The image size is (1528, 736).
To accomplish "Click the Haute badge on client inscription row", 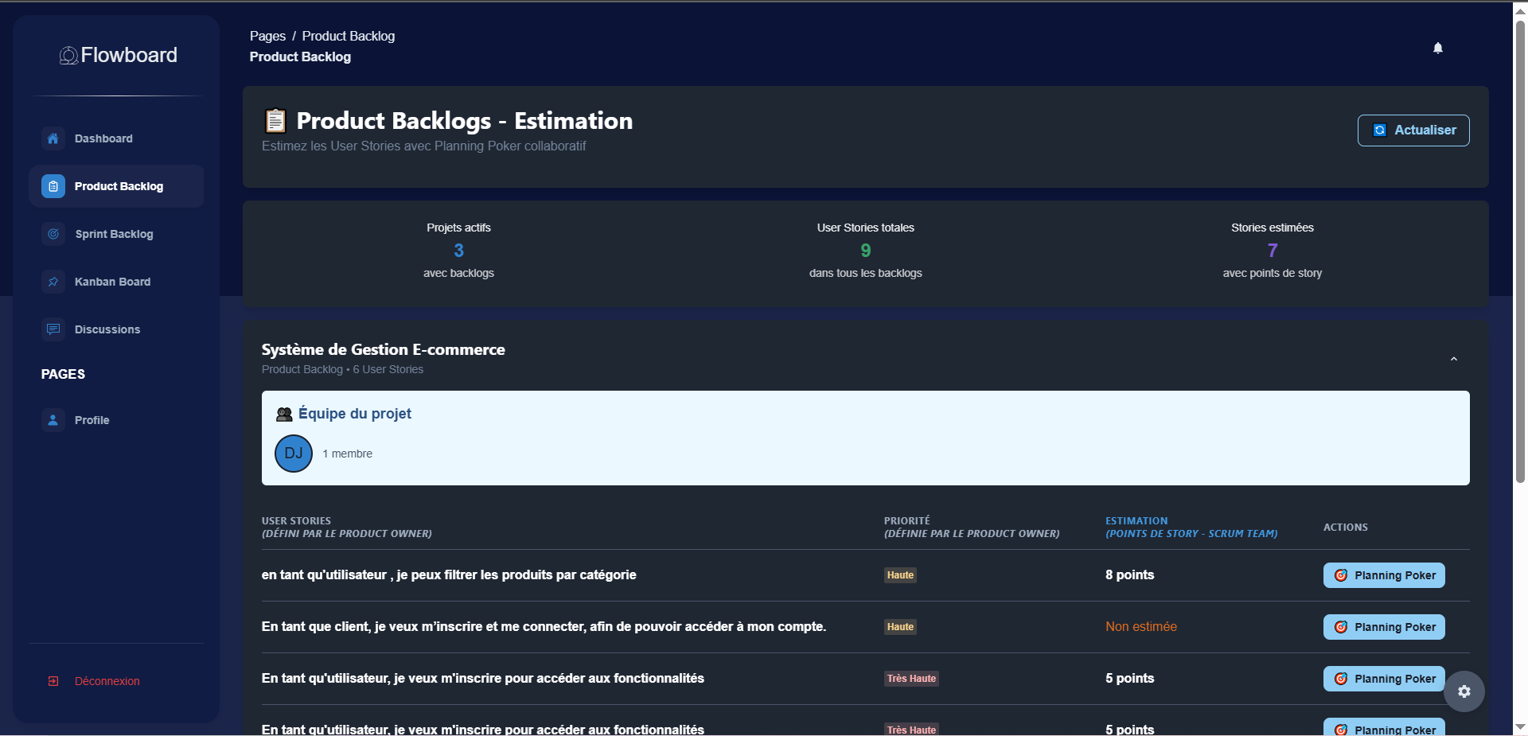I will pos(900,627).
